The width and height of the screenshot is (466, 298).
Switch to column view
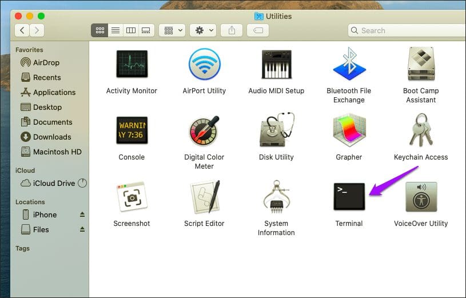(131, 30)
